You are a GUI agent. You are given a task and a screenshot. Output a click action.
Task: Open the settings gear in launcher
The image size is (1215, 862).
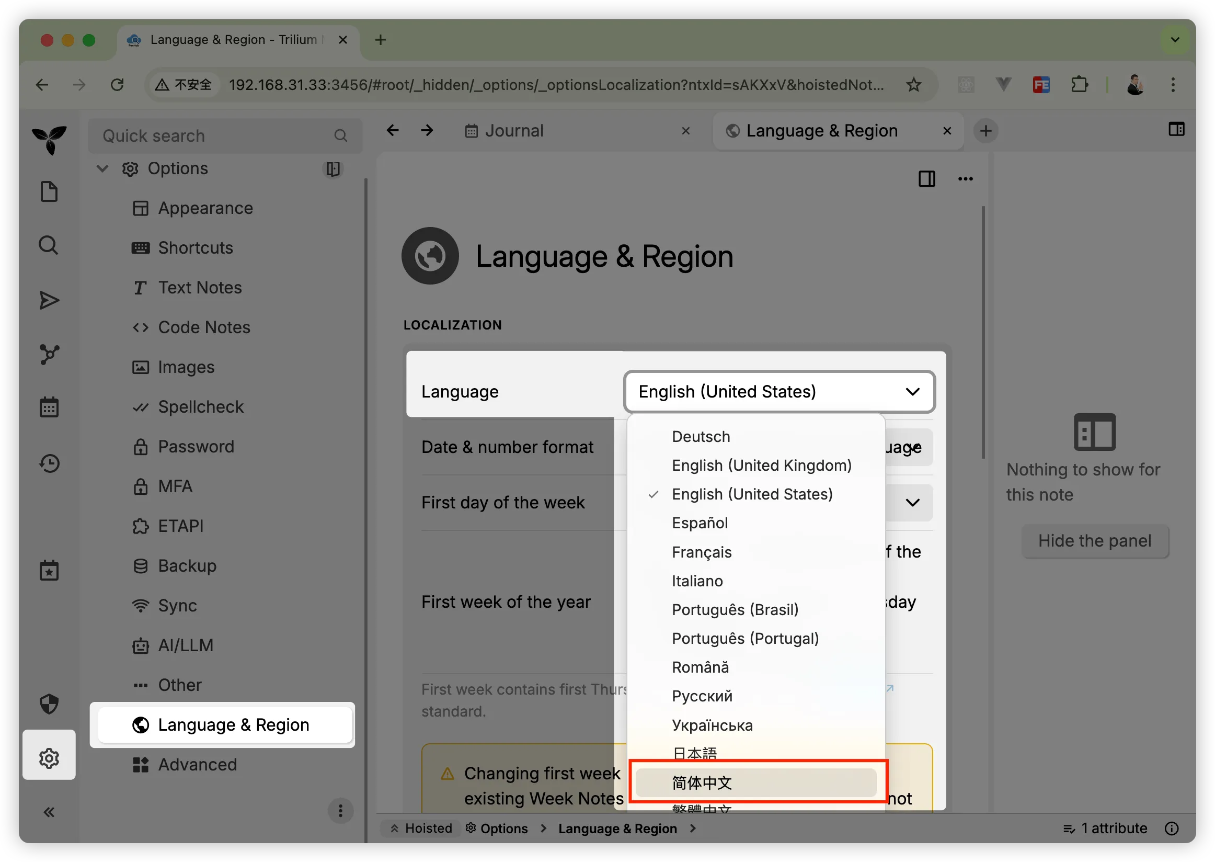(x=49, y=758)
